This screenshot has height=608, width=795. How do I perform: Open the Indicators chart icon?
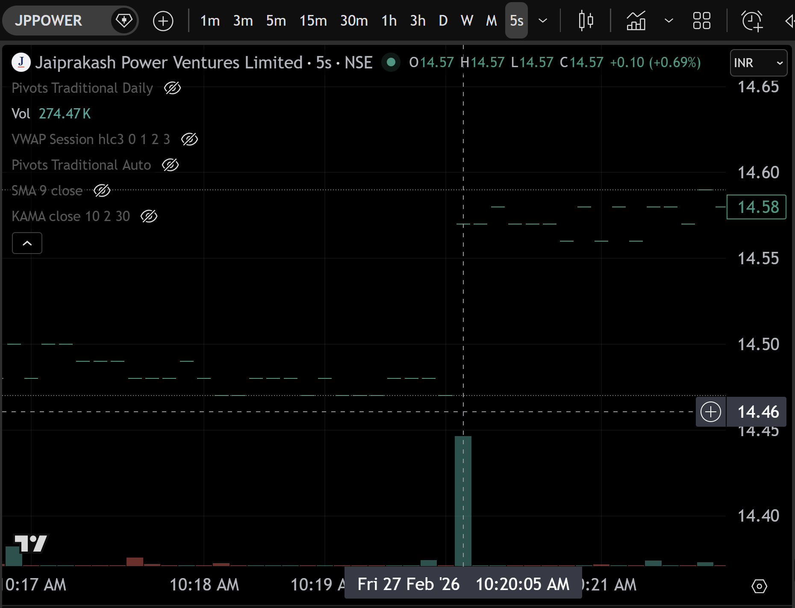point(636,21)
